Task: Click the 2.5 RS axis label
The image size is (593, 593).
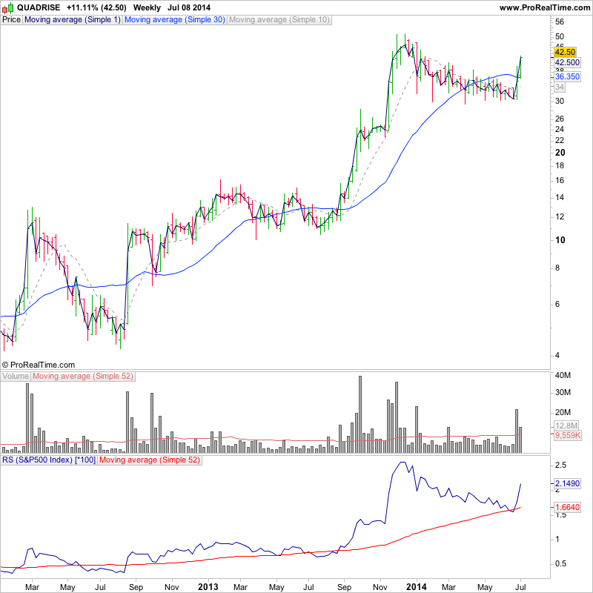Action: (560, 466)
